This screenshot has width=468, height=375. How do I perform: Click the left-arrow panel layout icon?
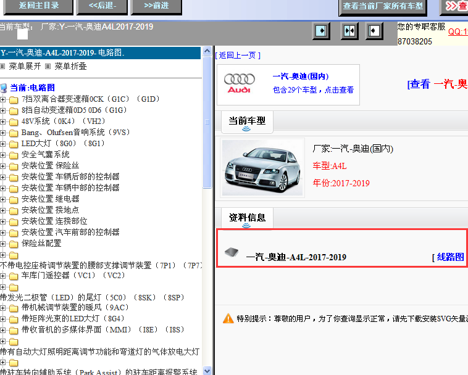tap(374, 31)
